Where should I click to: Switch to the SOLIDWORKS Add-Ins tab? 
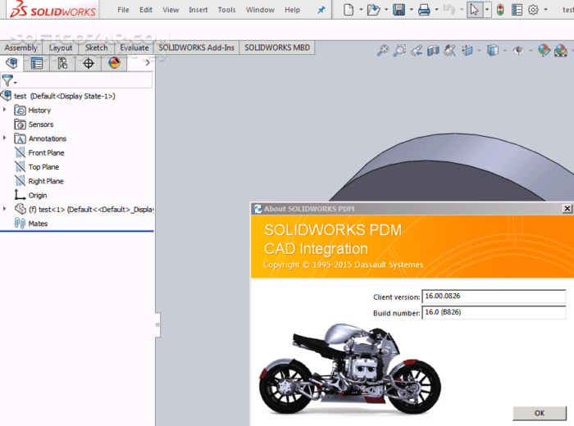[x=196, y=48]
